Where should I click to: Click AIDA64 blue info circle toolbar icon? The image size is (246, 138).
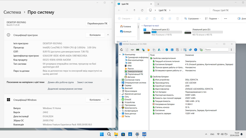pos(195,50)
